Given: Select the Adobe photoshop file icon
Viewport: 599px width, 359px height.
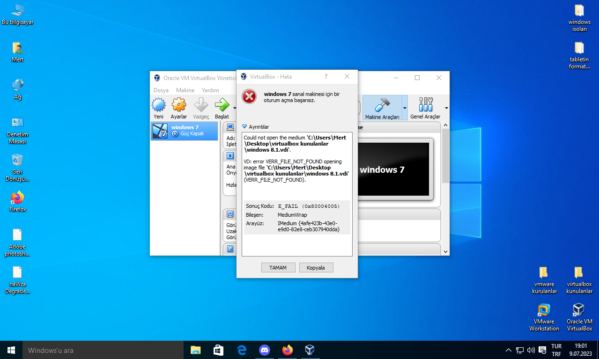Looking at the screenshot, I should [x=17, y=242].
